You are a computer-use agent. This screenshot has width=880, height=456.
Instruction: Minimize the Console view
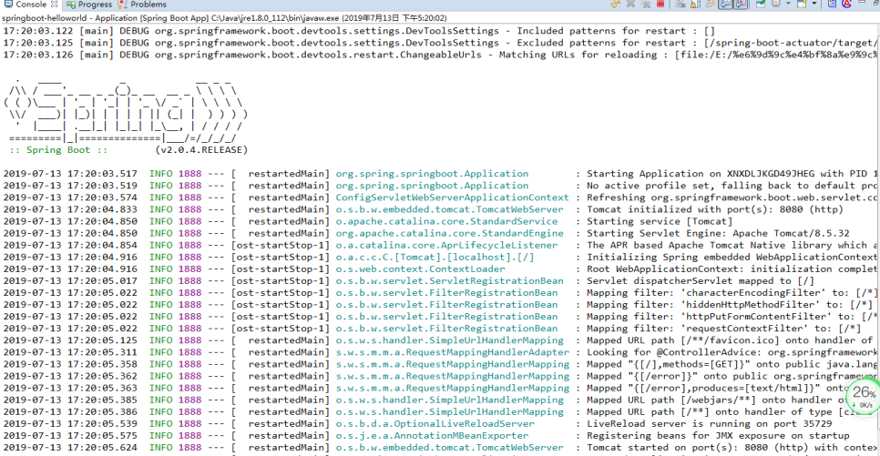coord(862,2)
